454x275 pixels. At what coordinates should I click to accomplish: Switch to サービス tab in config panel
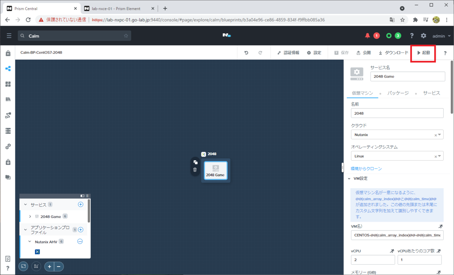[432, 93]
